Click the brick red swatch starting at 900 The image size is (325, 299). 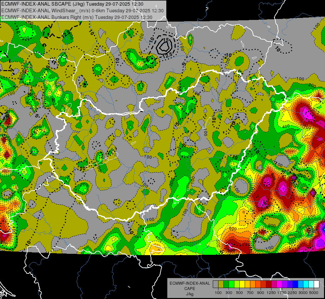[x=264, y=284]
